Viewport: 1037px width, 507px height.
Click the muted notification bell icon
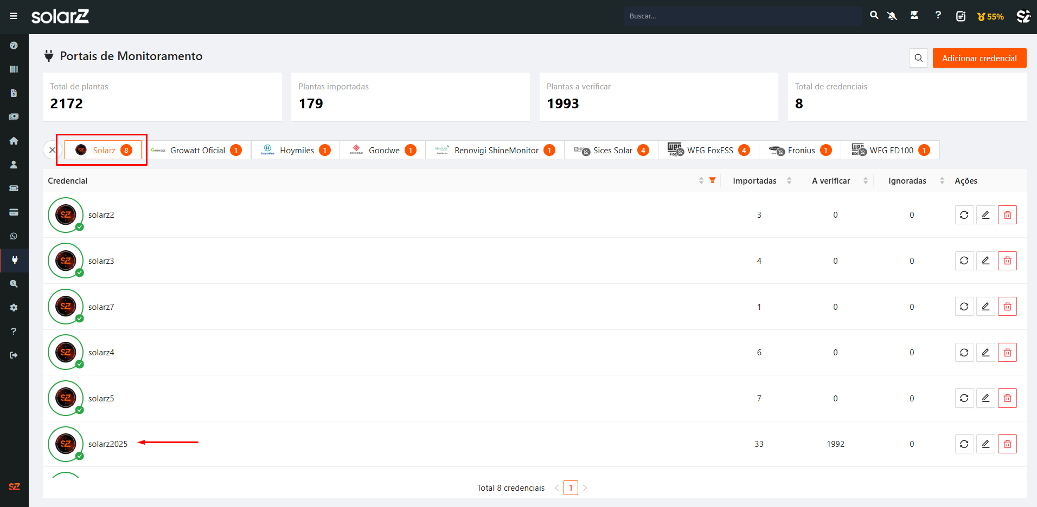(892, 16)
